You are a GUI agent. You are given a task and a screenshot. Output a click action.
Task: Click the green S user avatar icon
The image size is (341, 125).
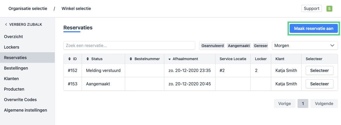pyautogui.click(x=329, y=9)
